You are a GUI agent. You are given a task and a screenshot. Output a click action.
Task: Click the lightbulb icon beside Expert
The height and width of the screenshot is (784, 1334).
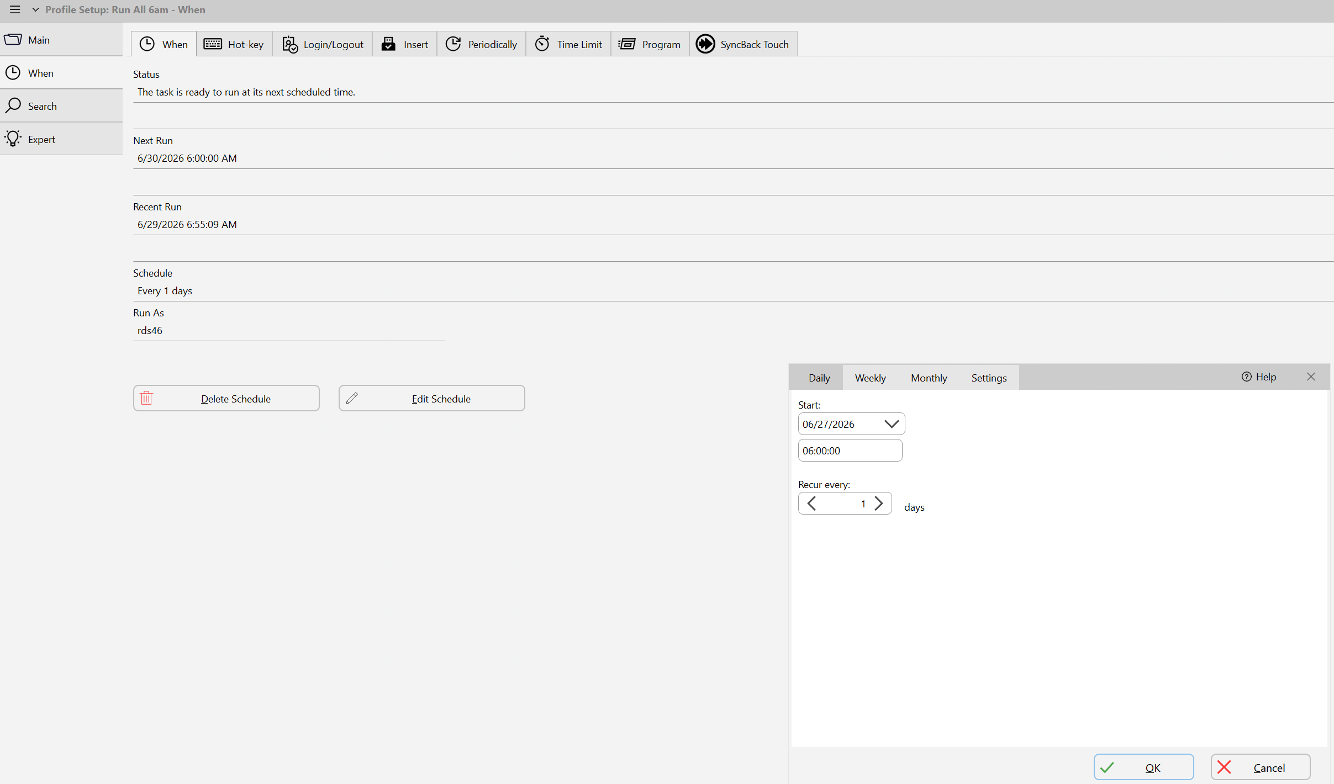(13, 139)
